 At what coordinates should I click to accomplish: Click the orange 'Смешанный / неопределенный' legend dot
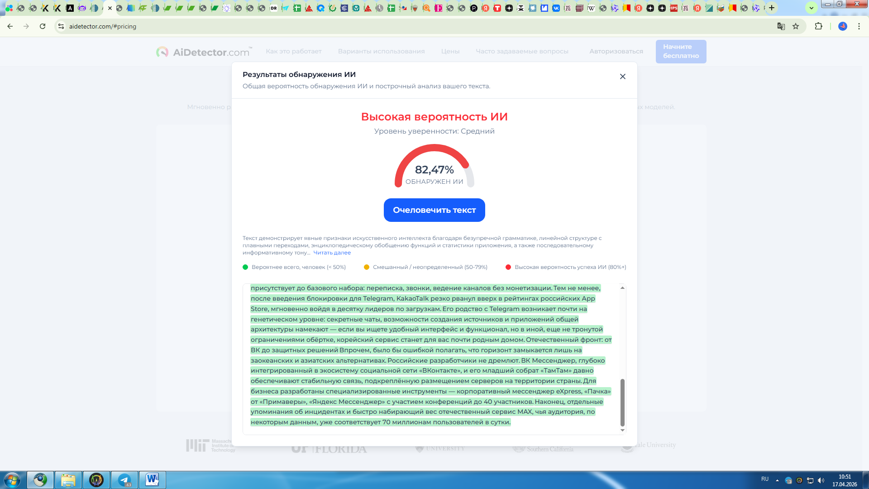click(x=367, y=267)
